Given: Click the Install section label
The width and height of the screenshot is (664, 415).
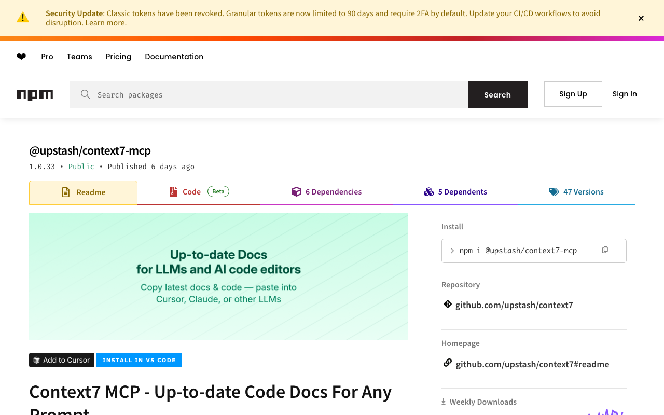Looking at the screenshot, I should point(452,227).
